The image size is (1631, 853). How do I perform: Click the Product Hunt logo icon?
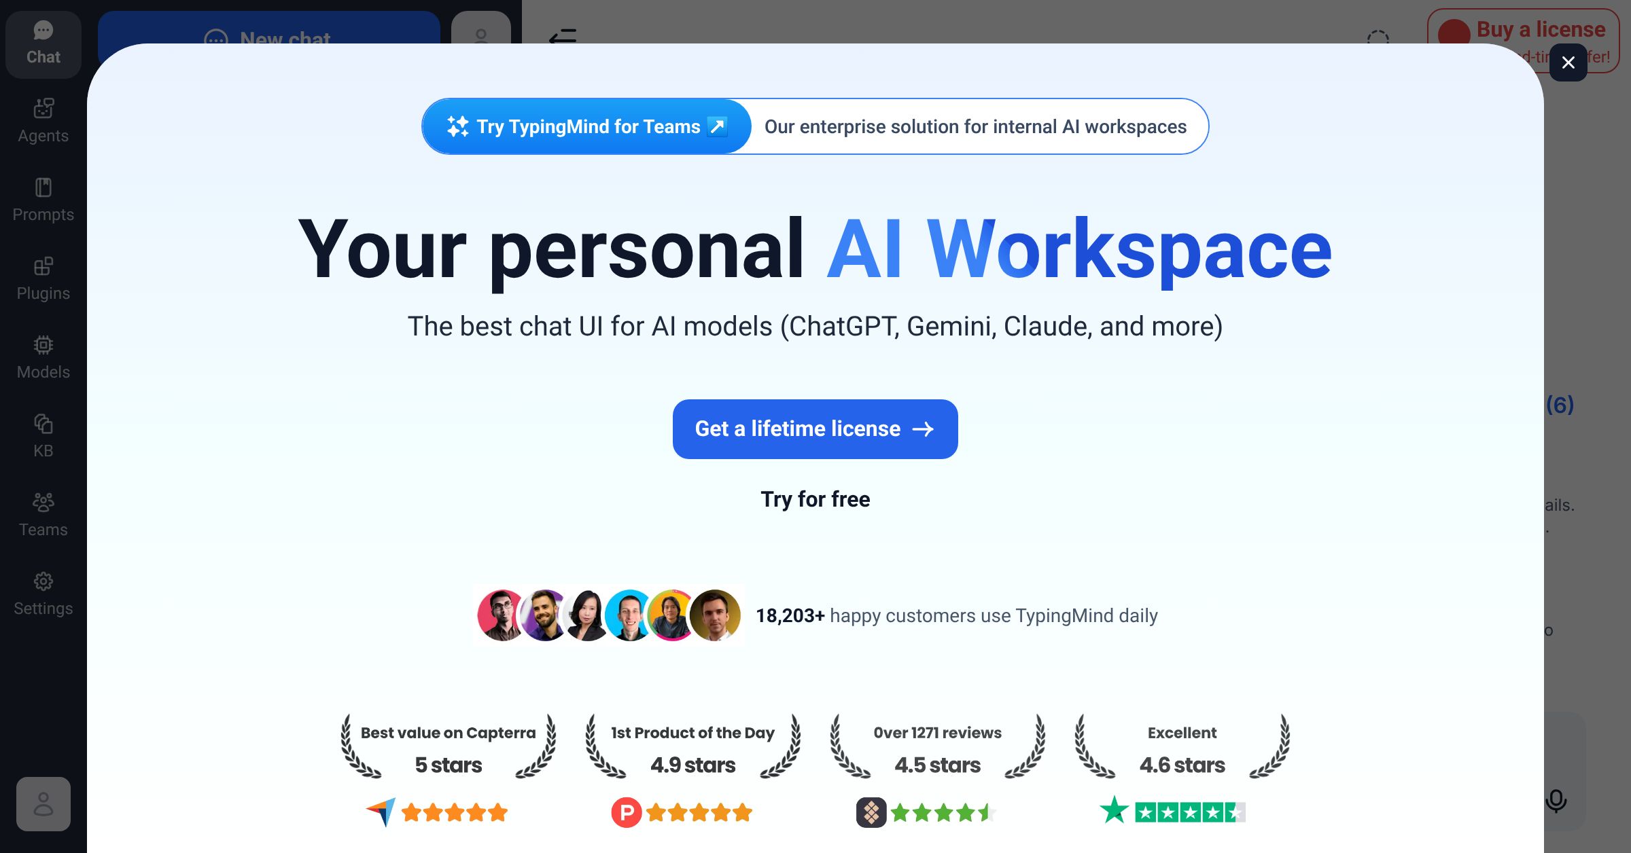627,812
